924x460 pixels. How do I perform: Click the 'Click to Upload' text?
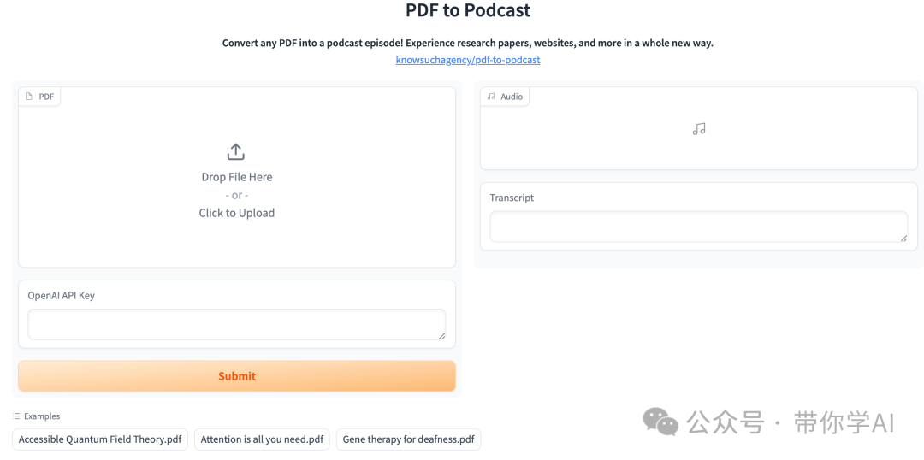237,213
